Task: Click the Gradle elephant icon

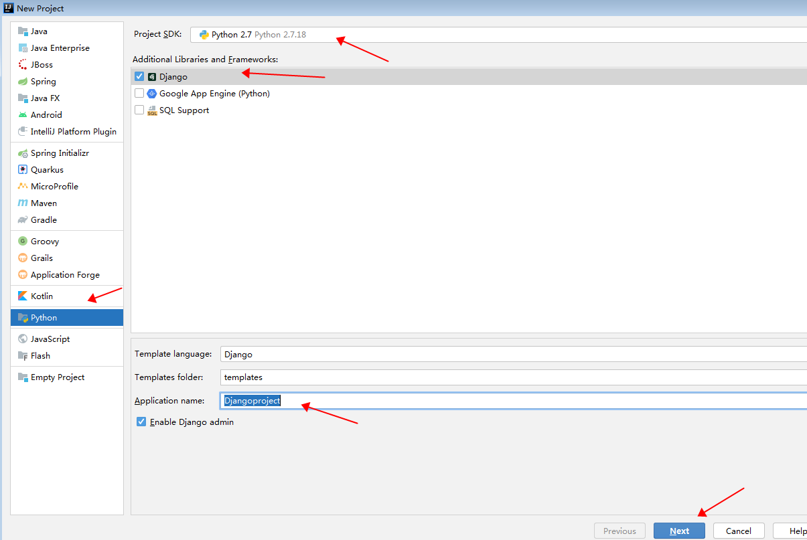Action: tap(23, 220)
